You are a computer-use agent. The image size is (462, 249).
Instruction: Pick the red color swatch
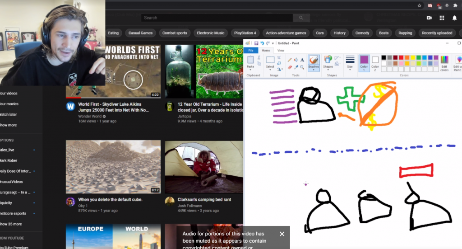click(x=401, y=57)
